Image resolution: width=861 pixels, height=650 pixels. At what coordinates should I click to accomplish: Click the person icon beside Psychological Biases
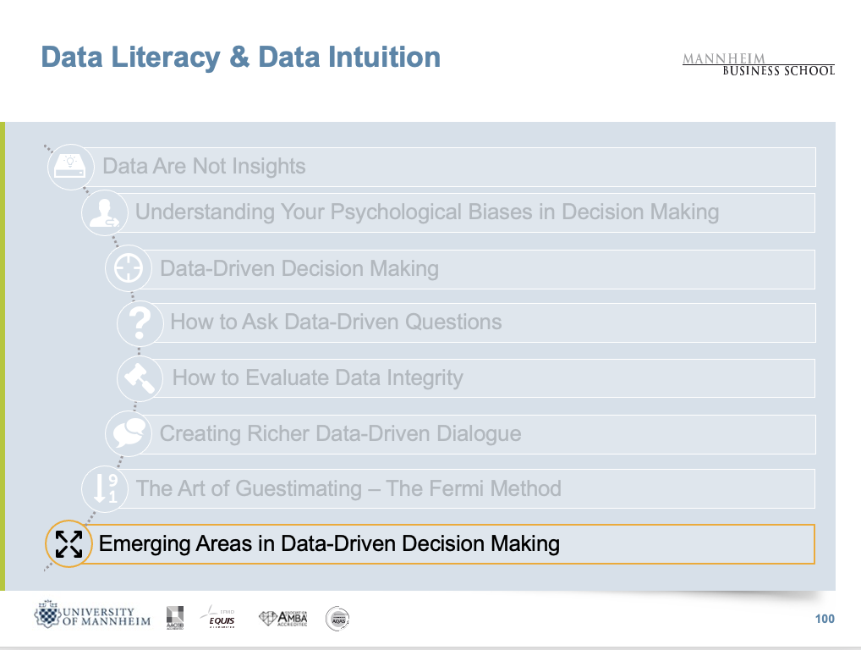click(x=104, y=213)
